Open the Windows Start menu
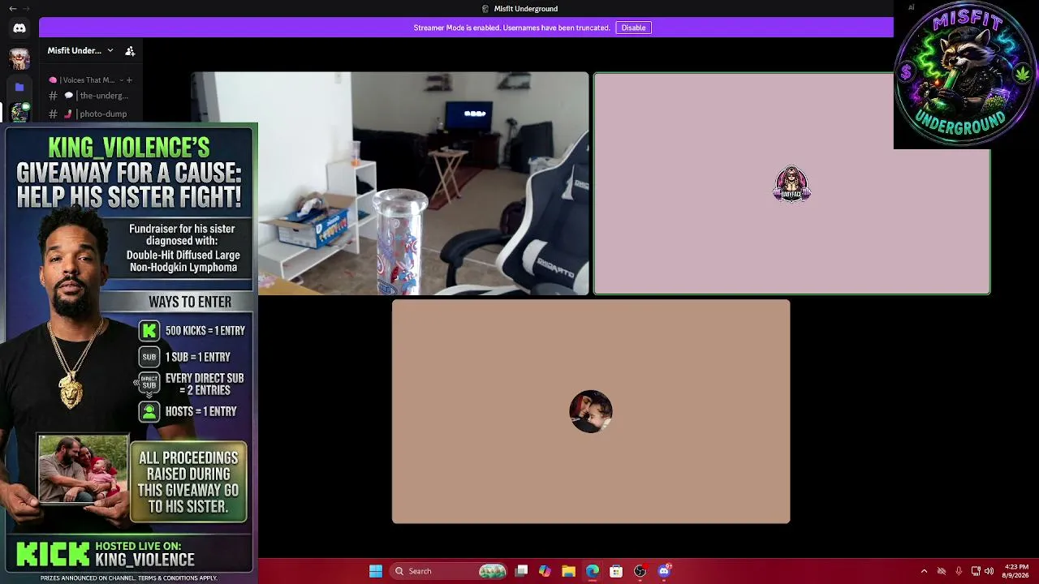The image size is (1039, 584). [376, 571]
